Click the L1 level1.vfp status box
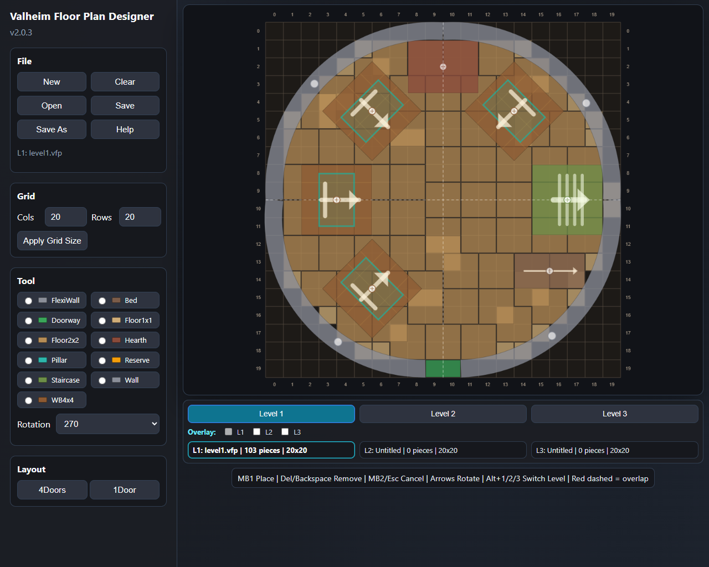The width and height of the screenshot is (709, 567). coord(271,450)
